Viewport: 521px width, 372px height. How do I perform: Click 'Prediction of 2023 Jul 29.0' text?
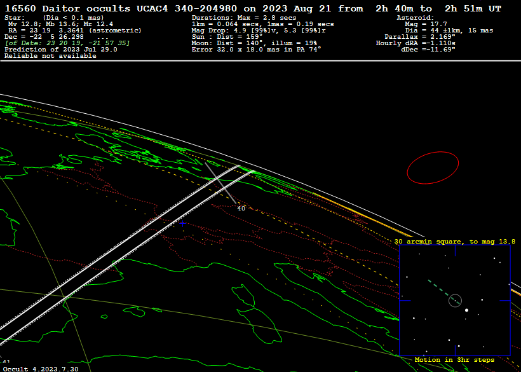(61, 50)
